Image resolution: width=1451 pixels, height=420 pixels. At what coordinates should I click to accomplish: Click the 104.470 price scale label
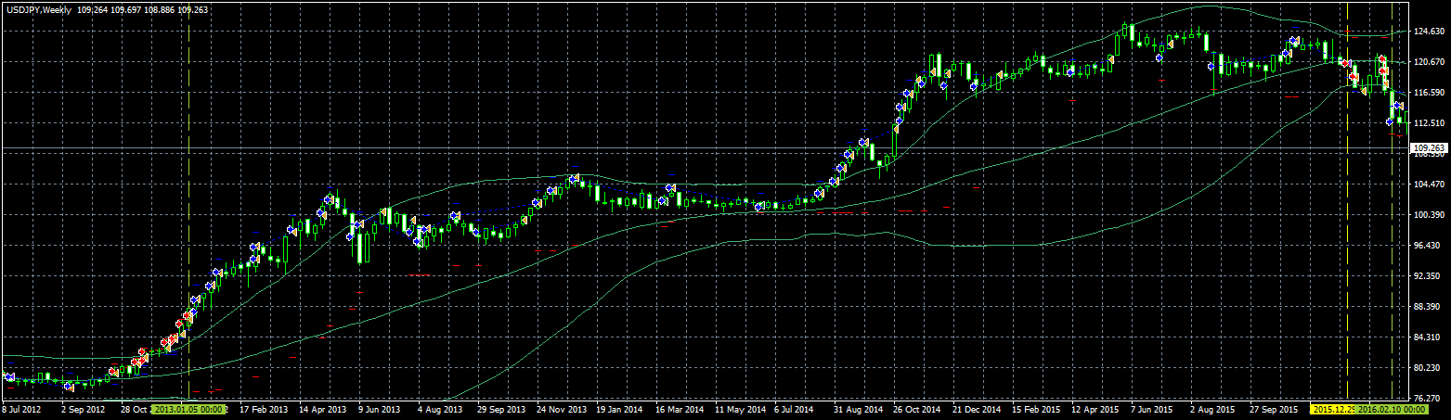click(1431, 185)
